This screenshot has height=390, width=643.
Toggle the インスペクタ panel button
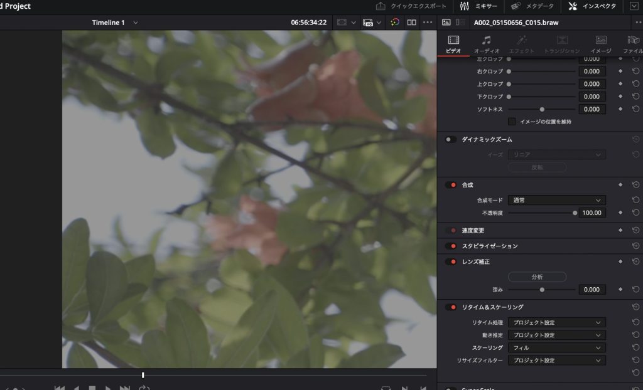592,6
